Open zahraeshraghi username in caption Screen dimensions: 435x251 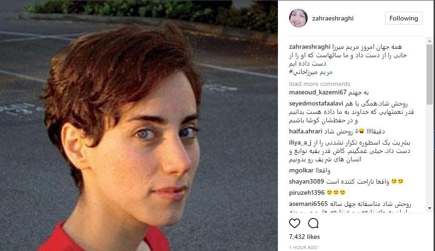[x=310, y=46]
